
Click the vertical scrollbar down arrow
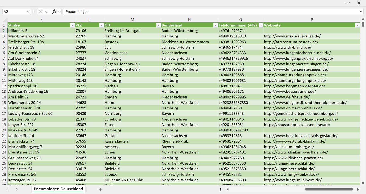363,183
